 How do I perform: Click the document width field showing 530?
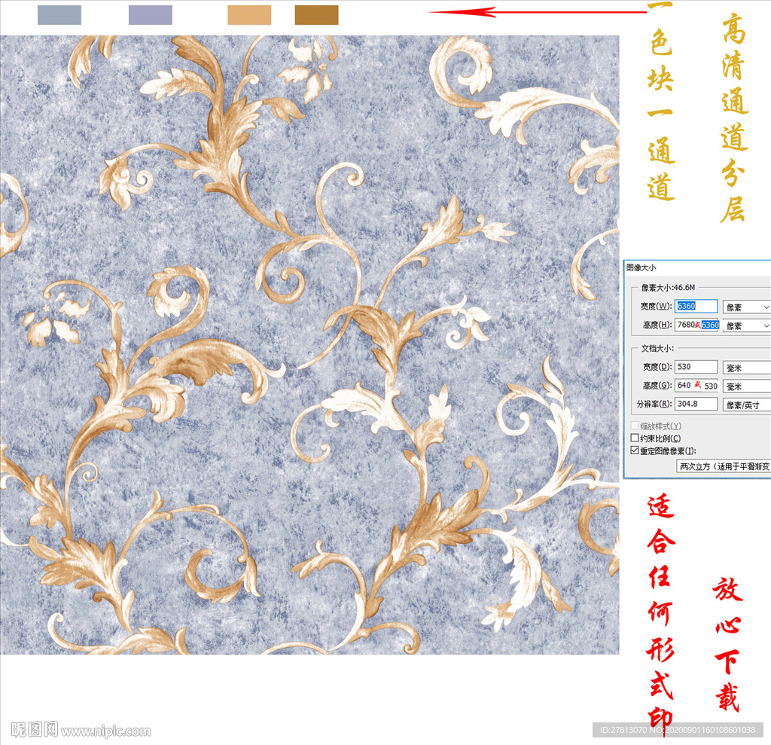click(x=696, y=367)
